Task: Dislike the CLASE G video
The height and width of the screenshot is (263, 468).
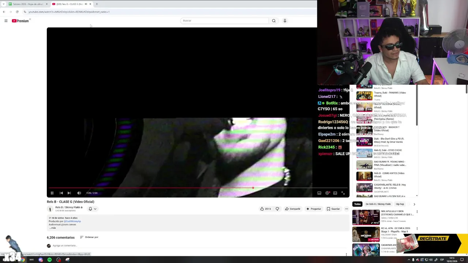Action: tap(277, 209)
